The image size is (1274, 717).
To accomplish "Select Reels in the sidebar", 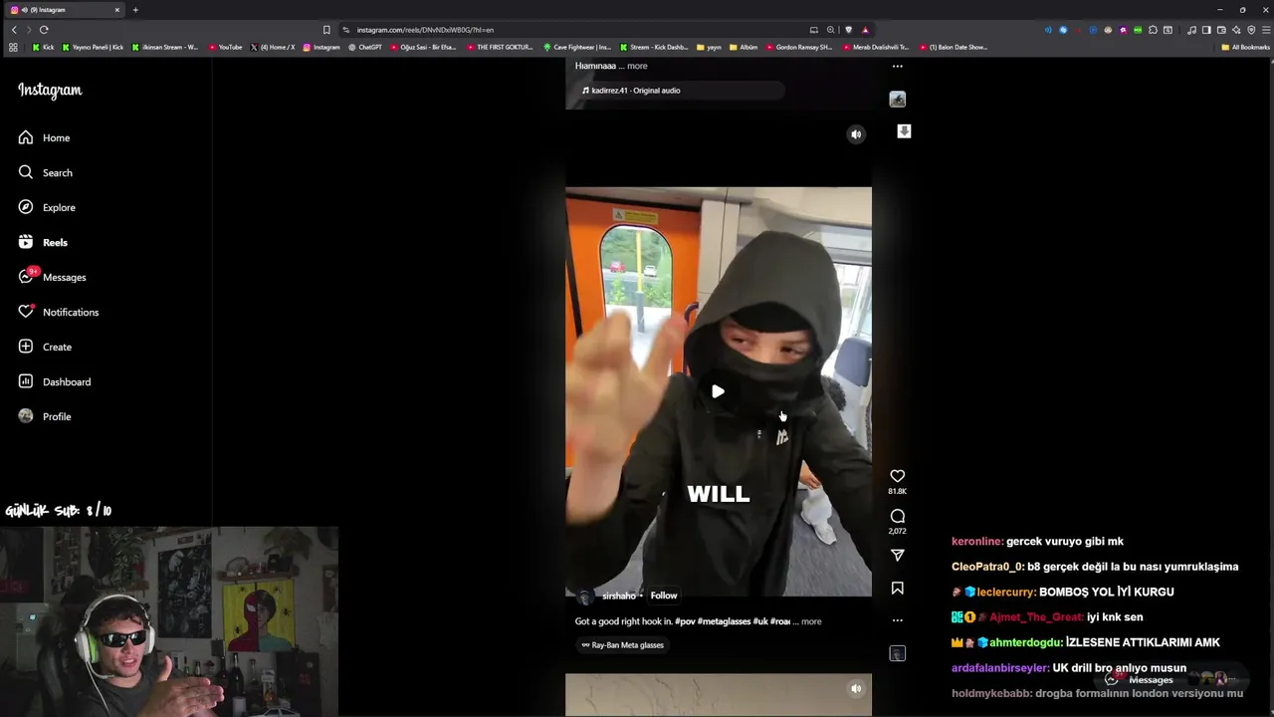I will point(43,242).
